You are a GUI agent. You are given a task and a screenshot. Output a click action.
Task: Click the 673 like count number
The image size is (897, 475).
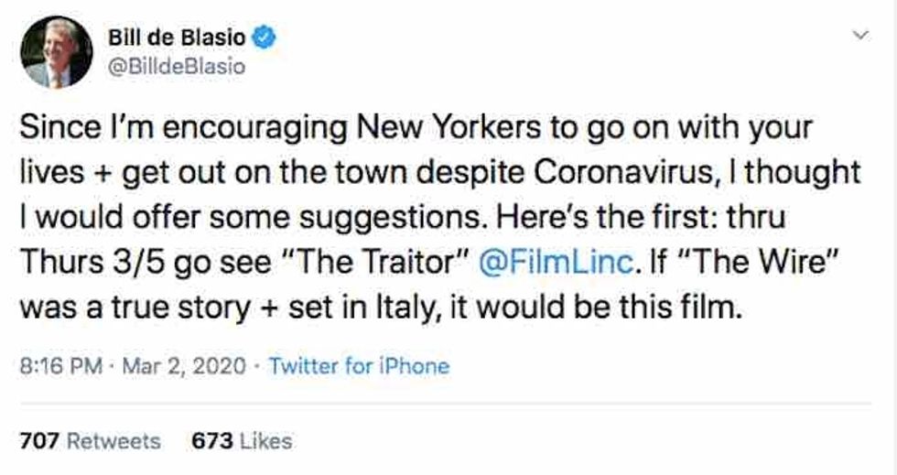pos(210,441)
